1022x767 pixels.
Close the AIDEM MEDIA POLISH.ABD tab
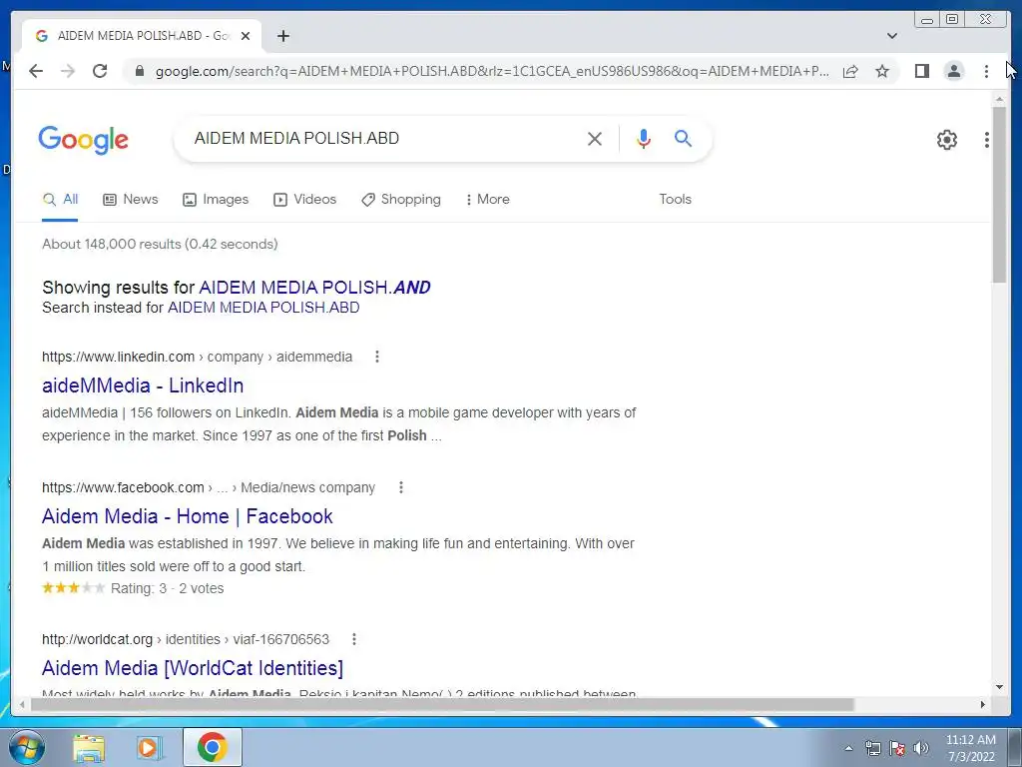click(246, 36)
